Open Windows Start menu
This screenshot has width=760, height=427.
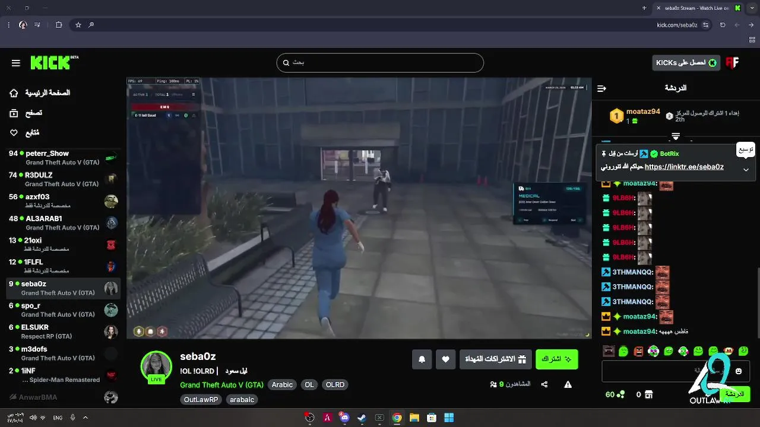pos(449,418)
